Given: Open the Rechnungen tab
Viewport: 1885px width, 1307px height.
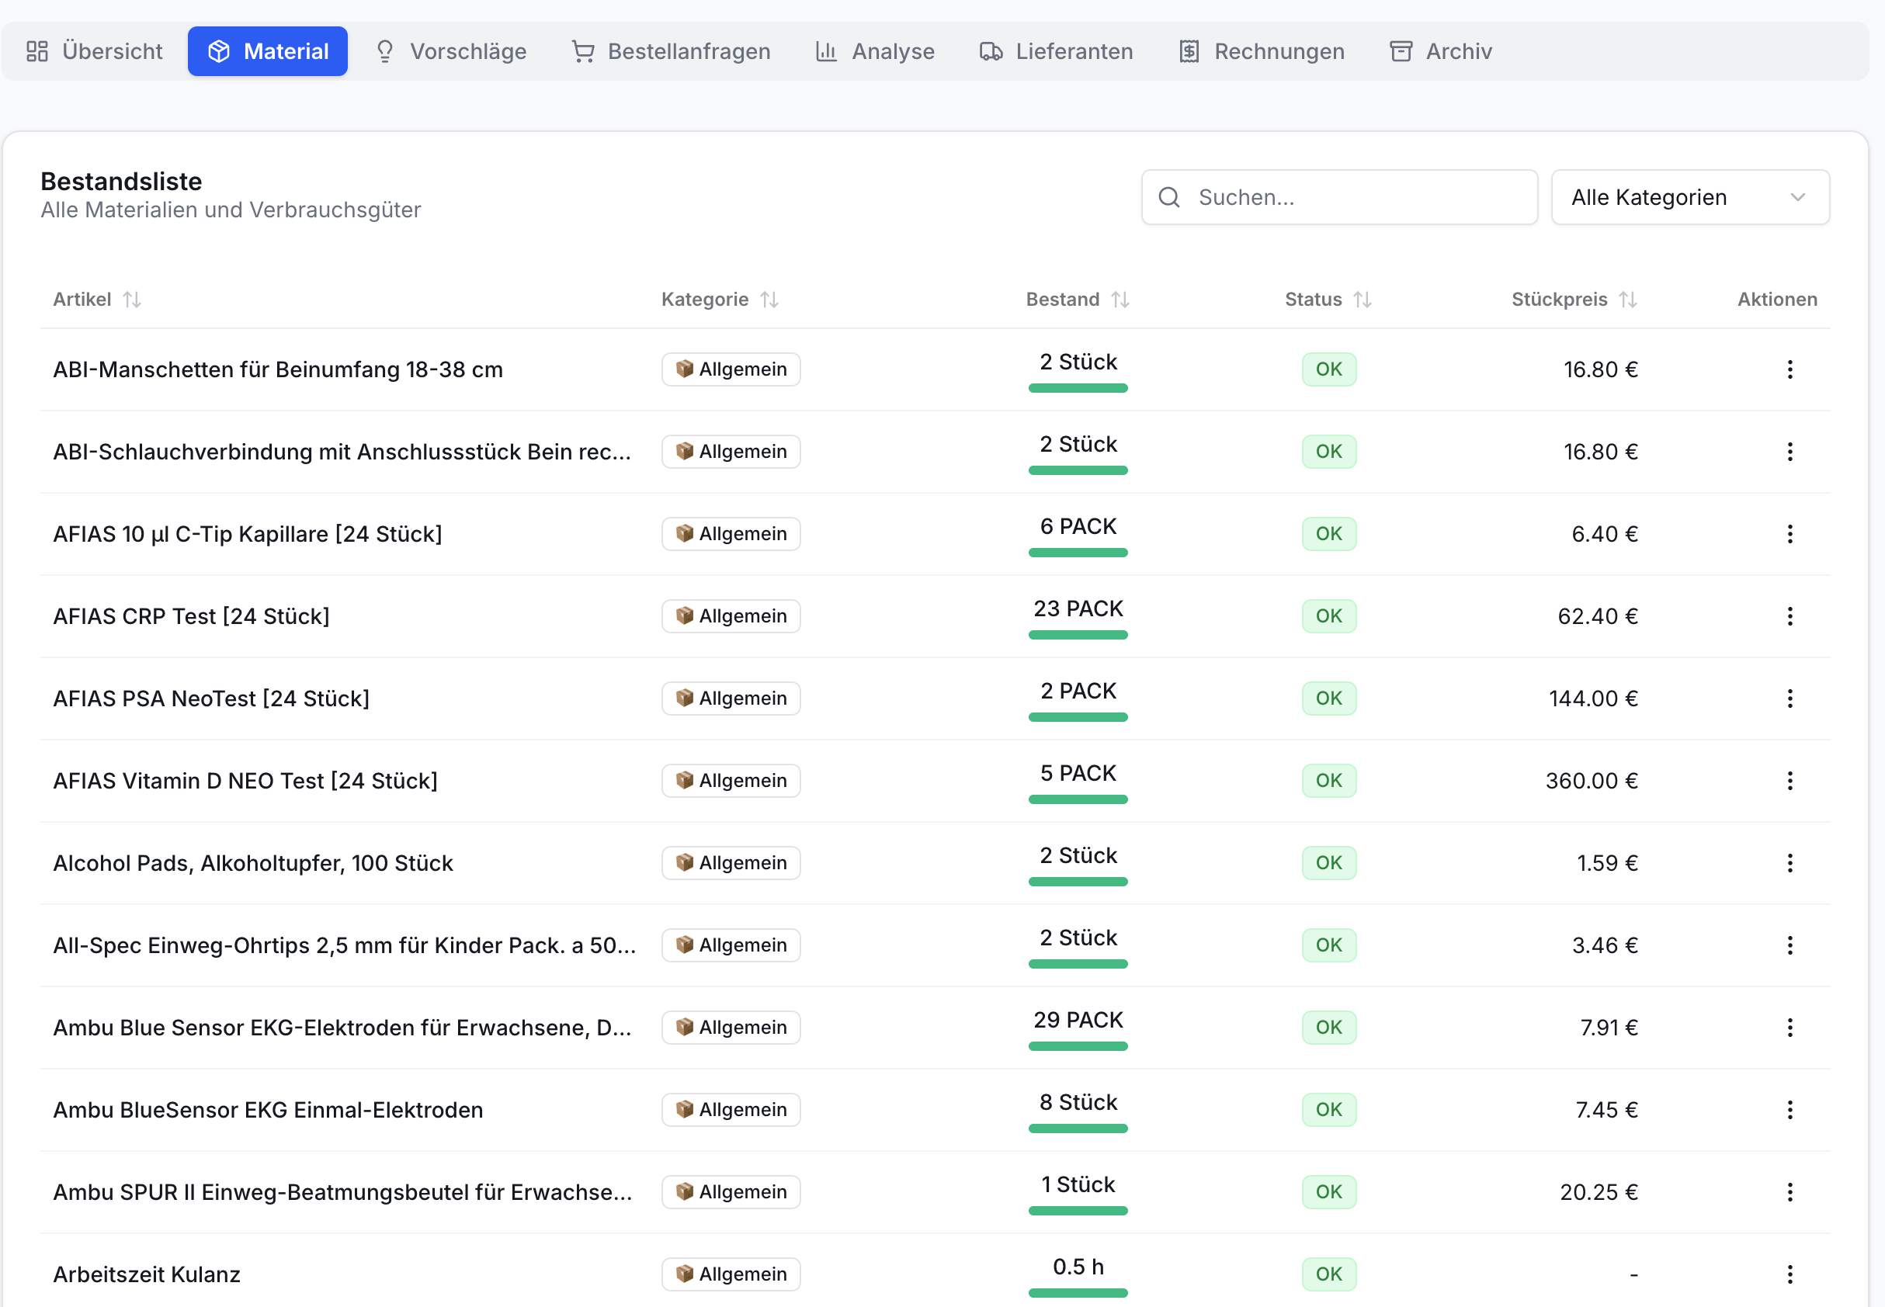Looking at the screenshot, I should (x=1262, y=51).
